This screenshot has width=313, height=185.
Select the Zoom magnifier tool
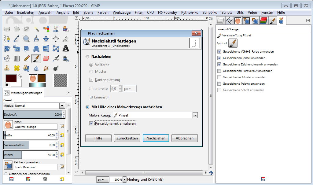pos(26,39)
